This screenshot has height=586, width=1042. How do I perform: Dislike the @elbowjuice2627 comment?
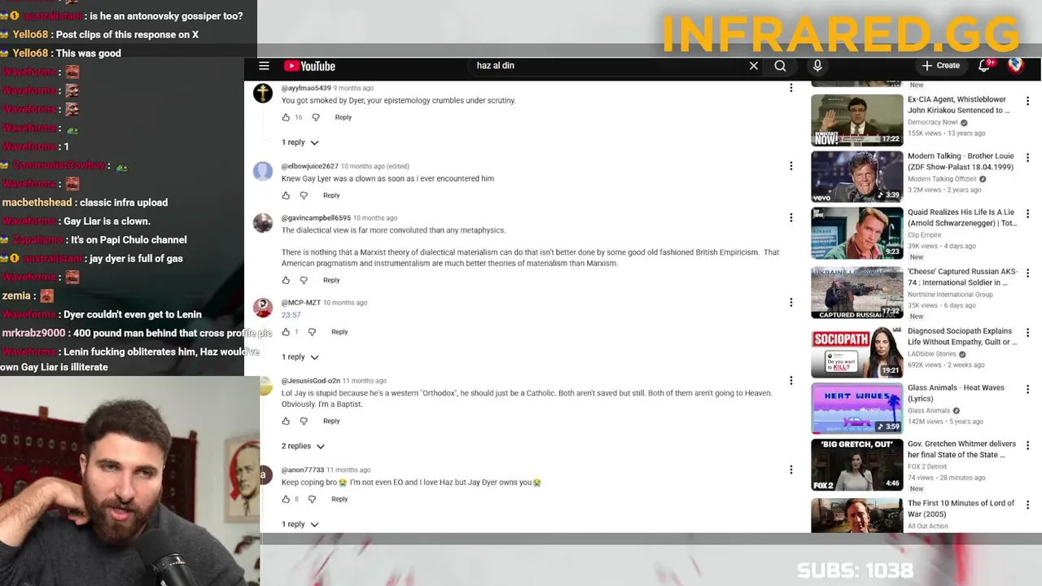pos(304,195)
